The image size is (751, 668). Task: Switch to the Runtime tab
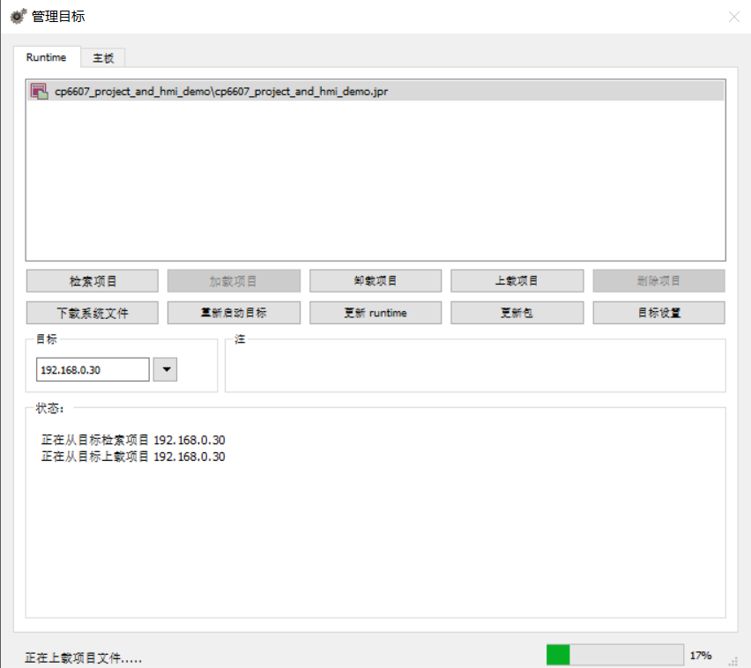46,57
